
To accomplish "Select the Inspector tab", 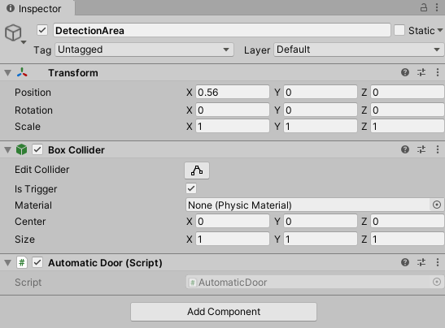I will pos(34,8).
